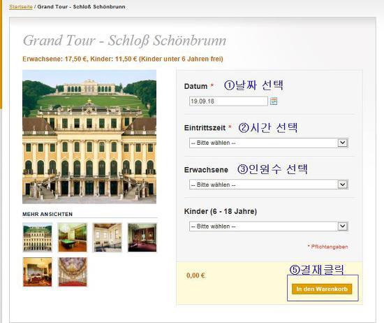Click the Pflichtangaben note
The height and width of the screenshot is (323, 384).
328,247
